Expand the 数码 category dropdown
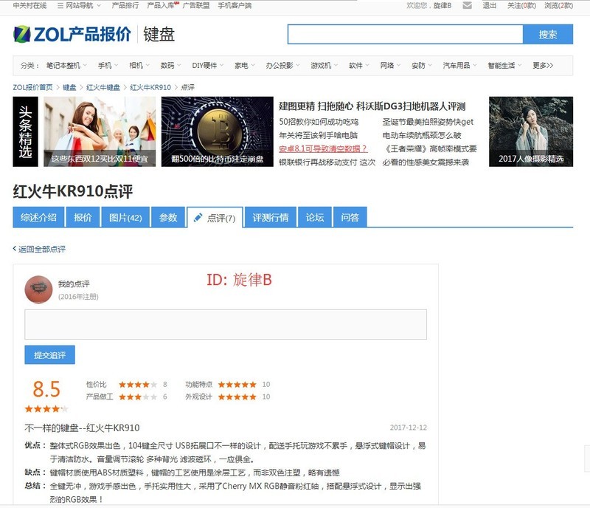The height and width of the screenshot is (508, 590). (x=170, y=66)
